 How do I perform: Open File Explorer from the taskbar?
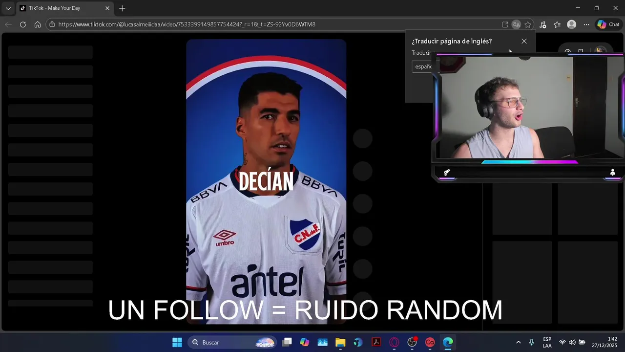coord(340,342)
